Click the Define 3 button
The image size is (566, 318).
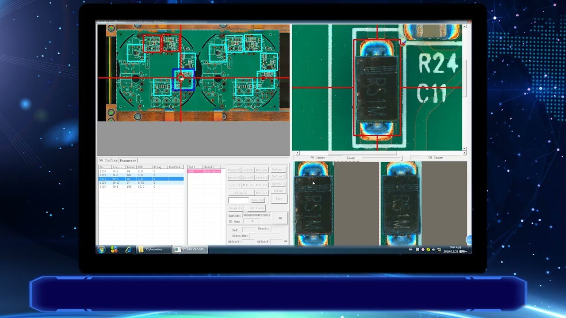[x=278, y=184]
